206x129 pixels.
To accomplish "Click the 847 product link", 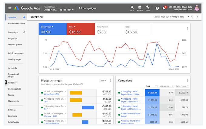I will 46,109.
